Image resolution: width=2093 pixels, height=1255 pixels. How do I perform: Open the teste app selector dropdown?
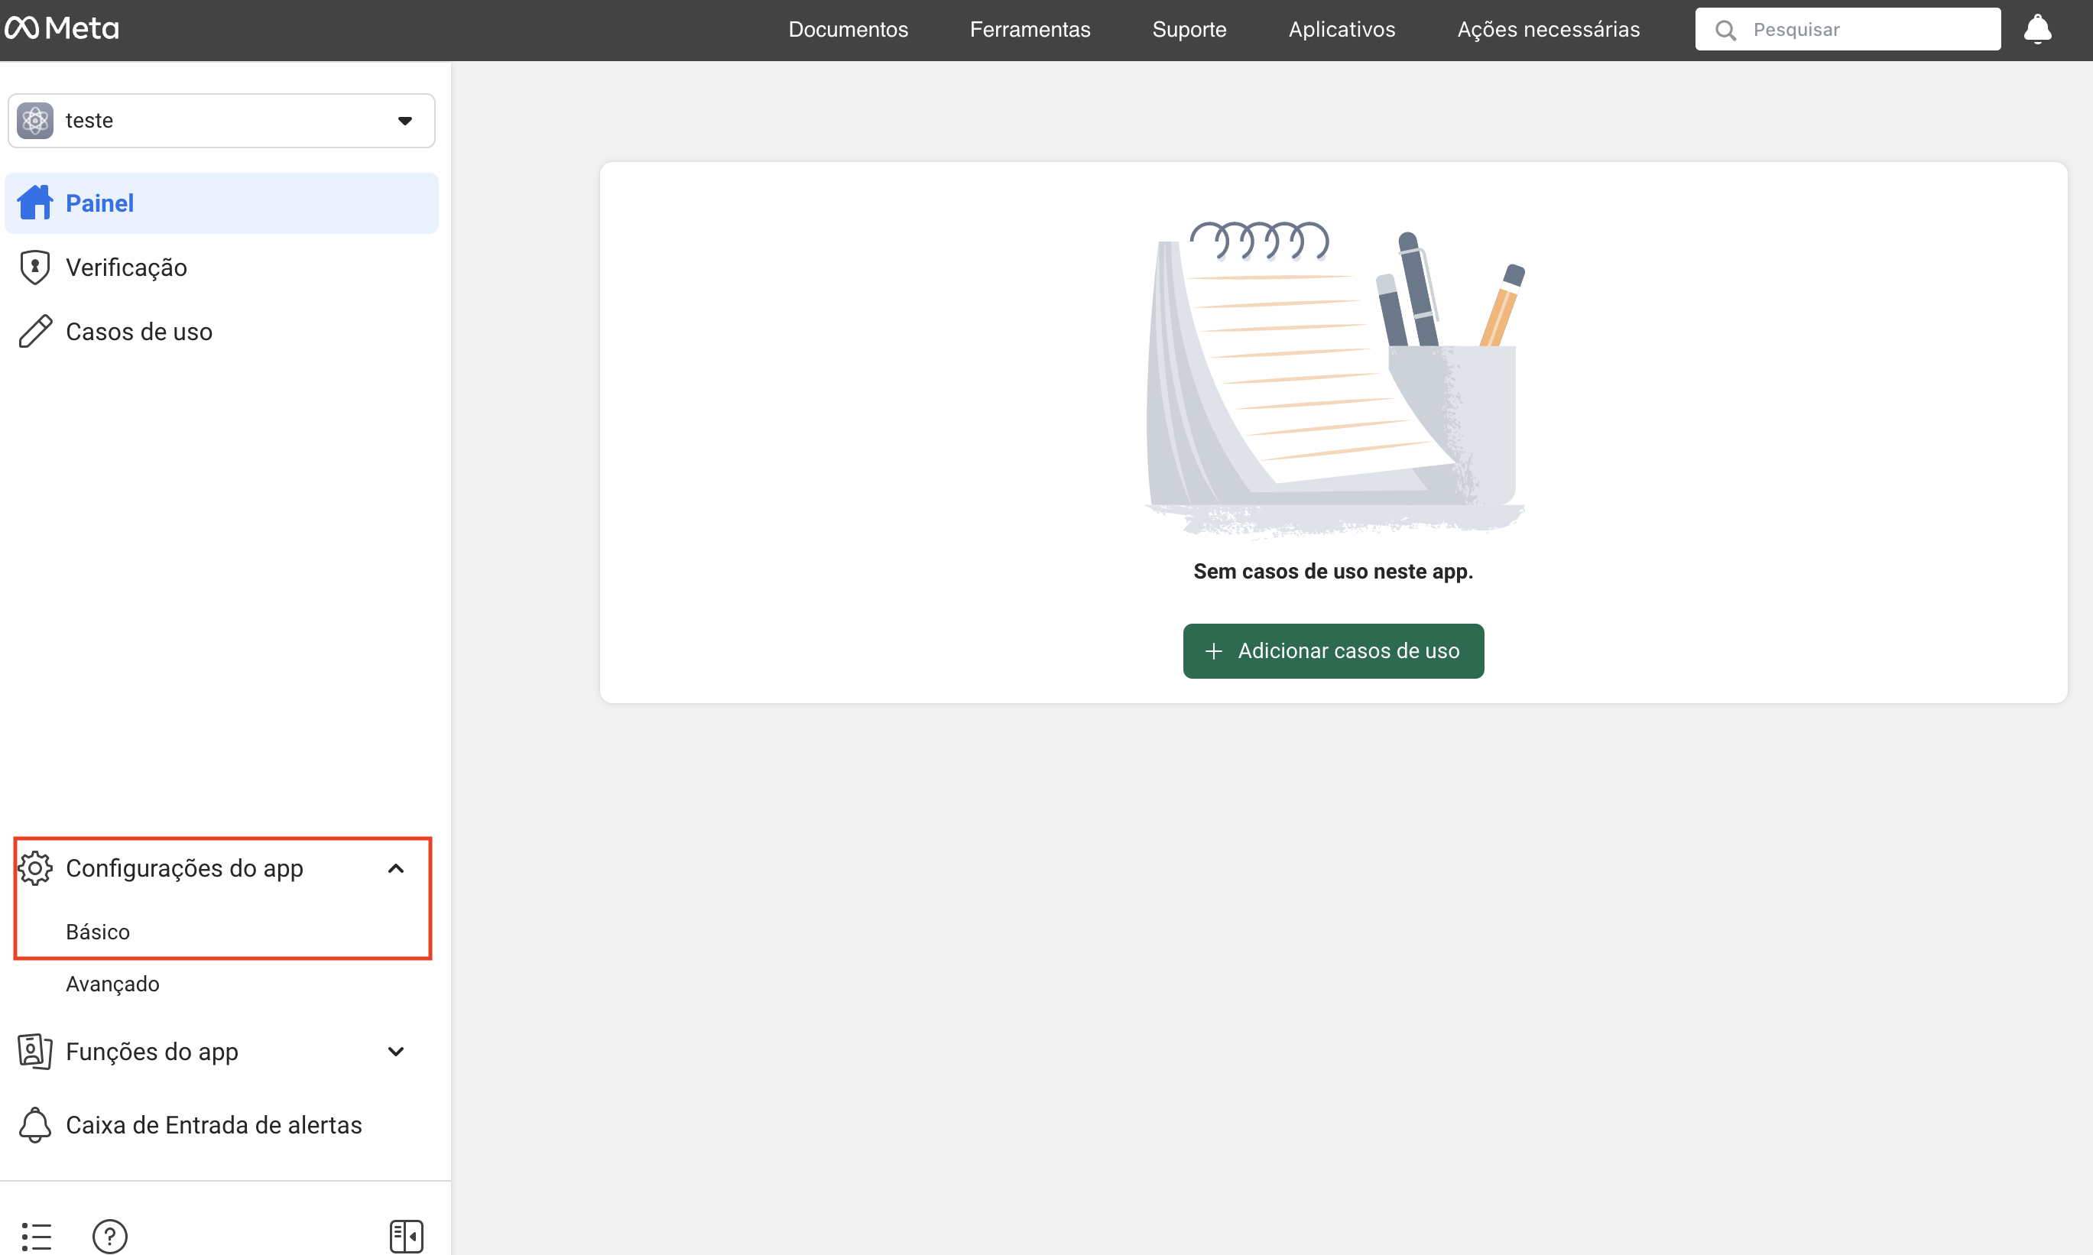(x=222, y=121)
